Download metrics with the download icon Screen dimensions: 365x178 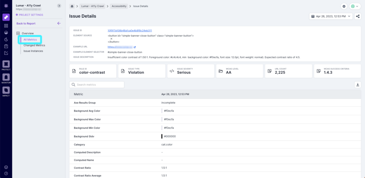point(358,85)
